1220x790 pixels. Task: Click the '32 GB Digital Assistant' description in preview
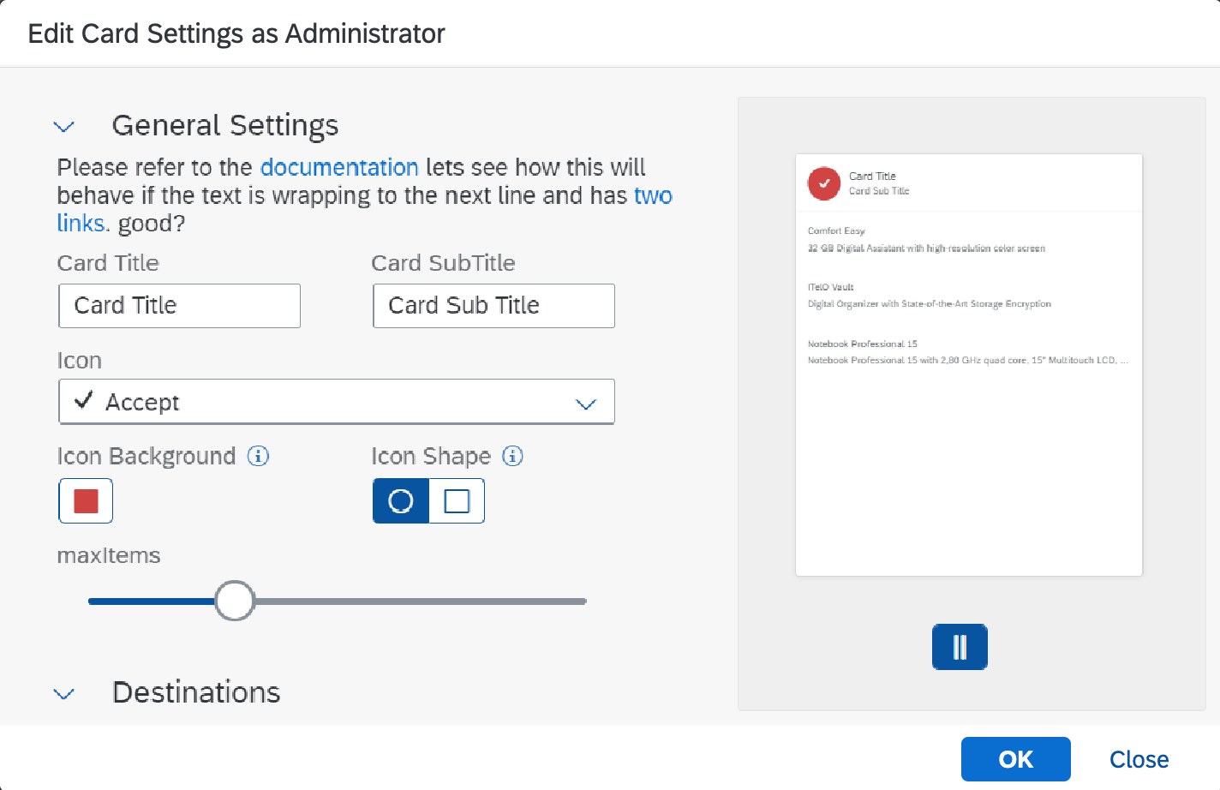click(926, 248)
